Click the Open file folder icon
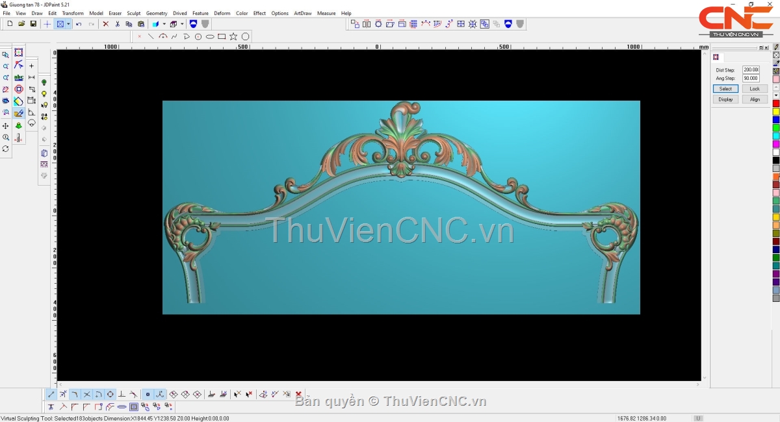 point(21,24)
